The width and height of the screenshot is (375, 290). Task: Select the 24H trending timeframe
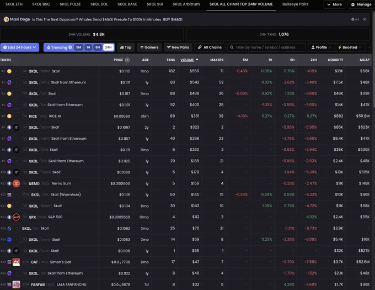[x=108, y=48]
